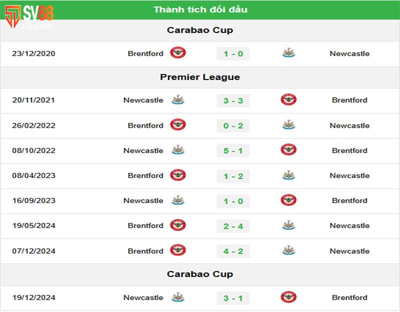Open the 4 - 2 score result

pos(233,251)
